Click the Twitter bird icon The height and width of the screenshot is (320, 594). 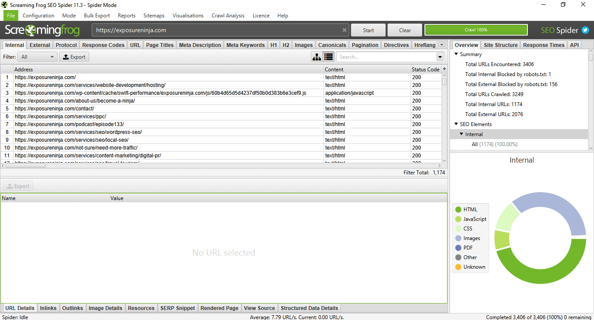(585, 30)
